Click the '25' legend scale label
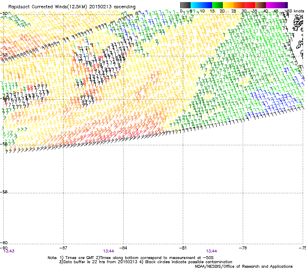 pyautogui.click(x=233, y=11)
